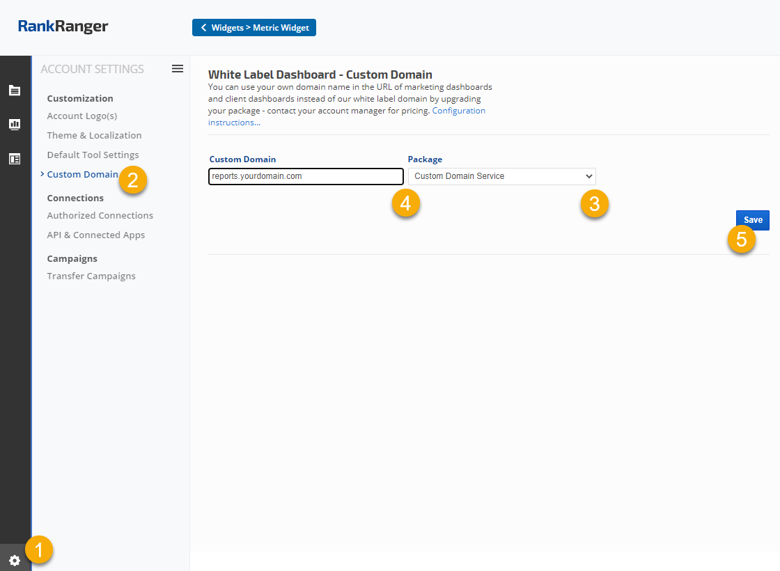Click the settings gear icon at bottom left
Image resolution: width=780 pixels, height=571 pixels.
[15, 560]
